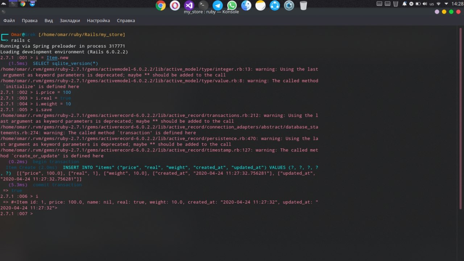The image size is (464, 261).
Task: Open the Wi-Fi network tray icon
Action: click(x=439, y=4)
